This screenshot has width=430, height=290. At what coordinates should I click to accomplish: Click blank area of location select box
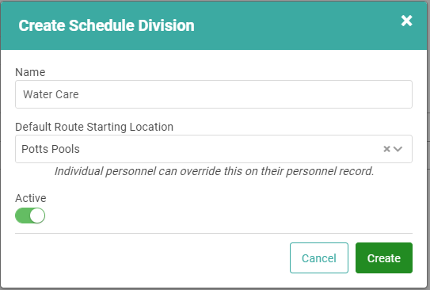[230, 149]
